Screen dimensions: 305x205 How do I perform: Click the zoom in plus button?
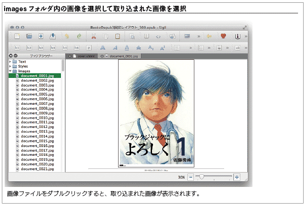(237, 177)
